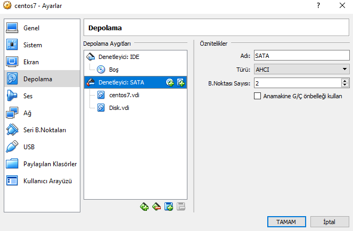Open the Türü AHCI dropdown
Viewport: 353px width, 231px height.
pyautogui.click(x=301, y=69)
